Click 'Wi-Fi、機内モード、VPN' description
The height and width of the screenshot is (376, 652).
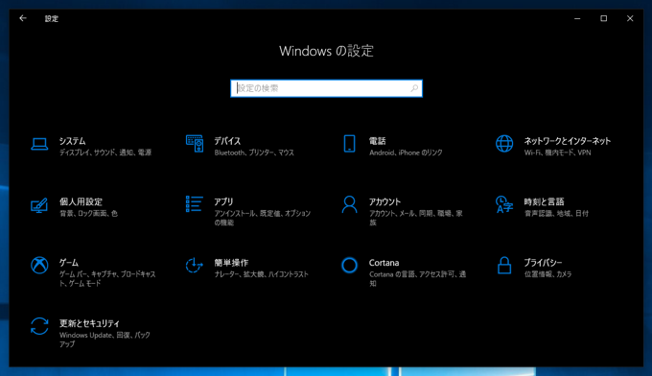click(557, 153)
